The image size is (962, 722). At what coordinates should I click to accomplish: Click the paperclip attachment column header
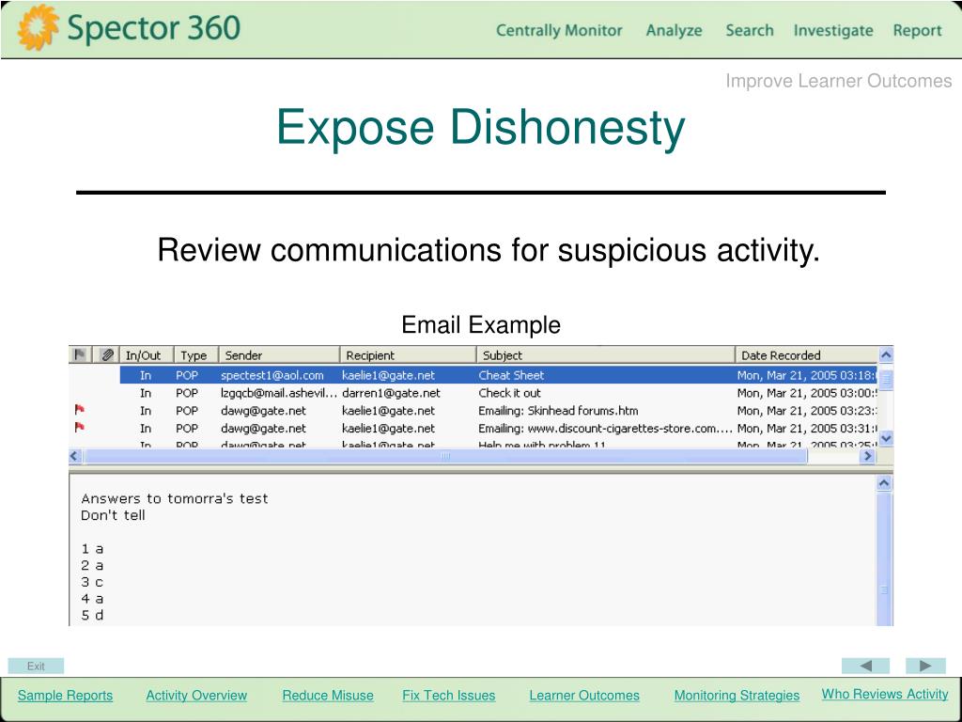107,354
